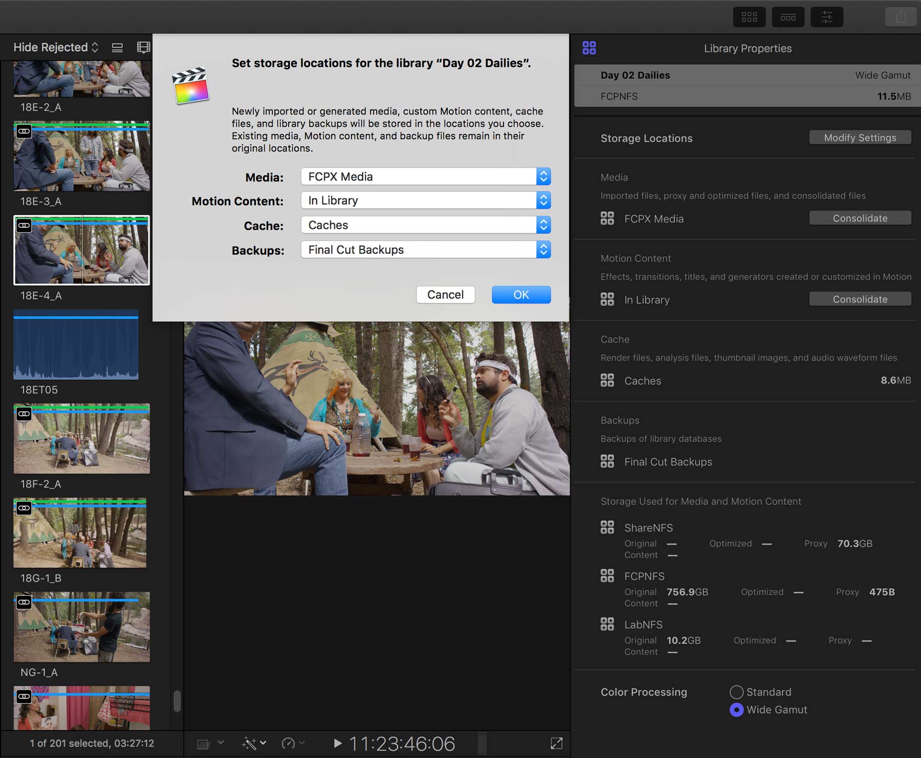
Task: Select the 18G-1_B clip thumbnail
Action: pyautogui.click(x=80, y=533)
